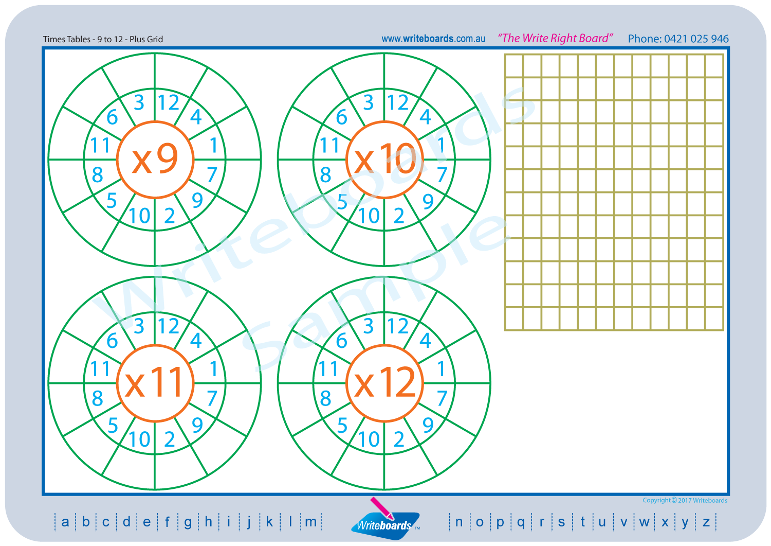Click number 9 in the x10 wheel

(x=428, y=201)
